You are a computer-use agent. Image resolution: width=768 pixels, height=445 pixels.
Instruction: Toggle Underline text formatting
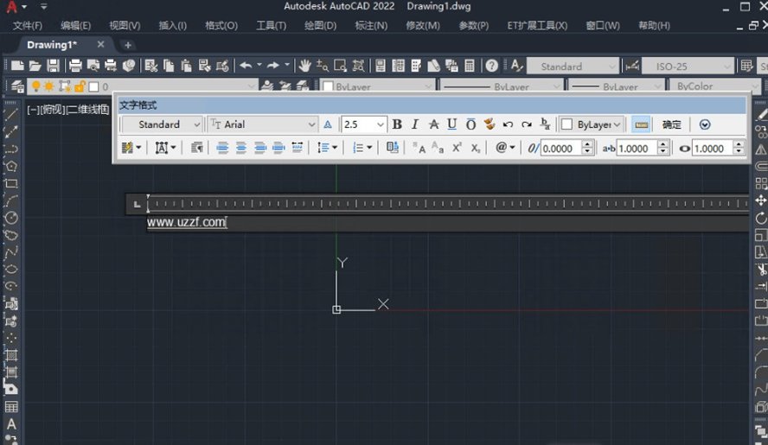[x=451, y=124]
